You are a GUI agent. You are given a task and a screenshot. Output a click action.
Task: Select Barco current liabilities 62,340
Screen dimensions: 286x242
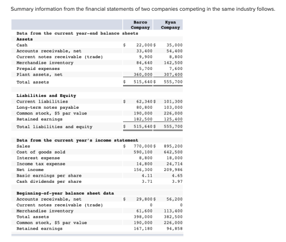[144, 102]
